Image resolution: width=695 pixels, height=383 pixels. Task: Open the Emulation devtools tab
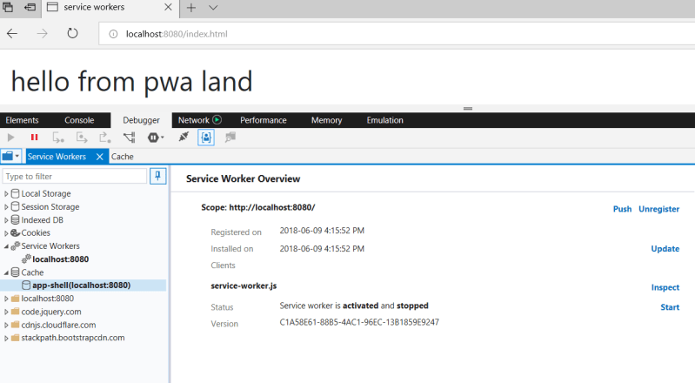click(x=384, y=120)
